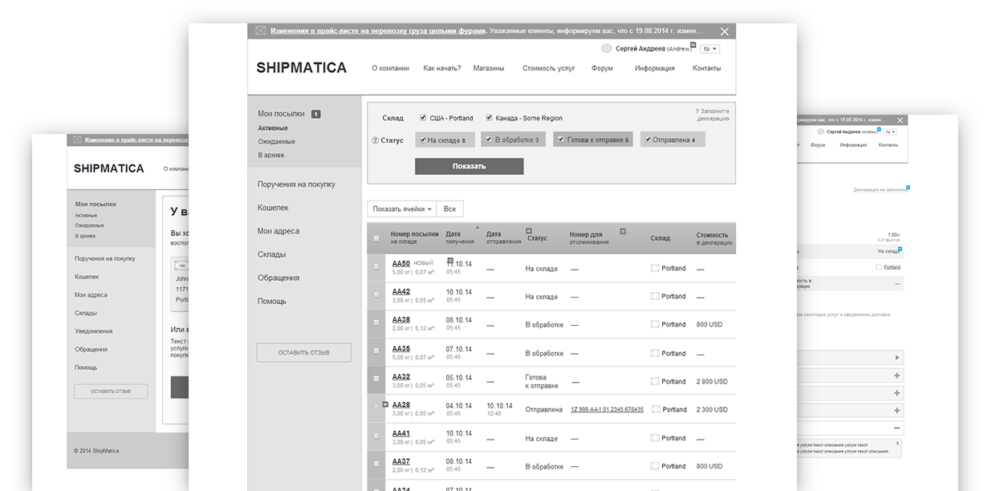Select the checkbox for parcel AA50
Image resolution: width=996 pixels, height=491 pixels.
point(376,266)
